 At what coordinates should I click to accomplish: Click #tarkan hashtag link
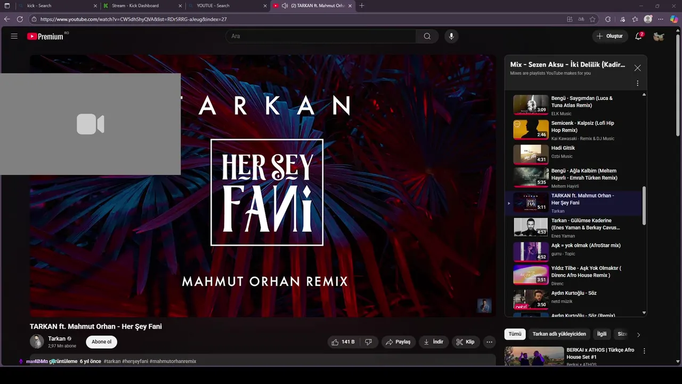tap(112, 361)
